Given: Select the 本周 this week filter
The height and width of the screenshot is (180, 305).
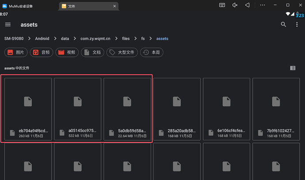Looking at the screenshot, I should 151,52.
